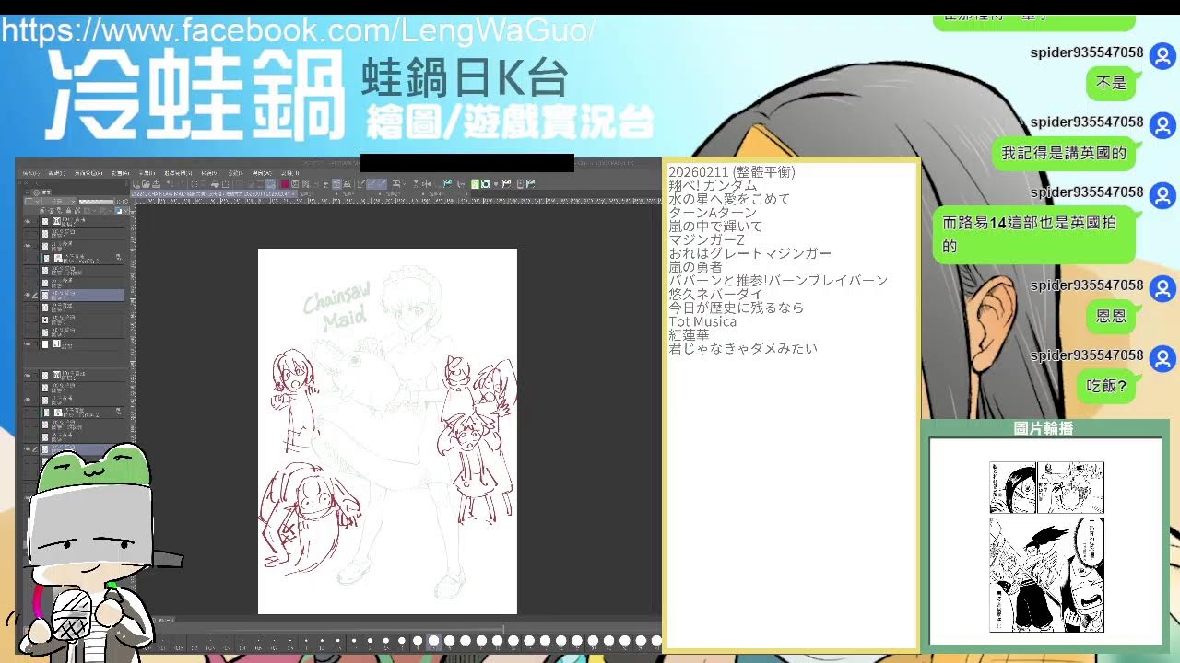
Task: Open the 圖層 (Layer) menu in menu bar
Action: click(146, 173)
